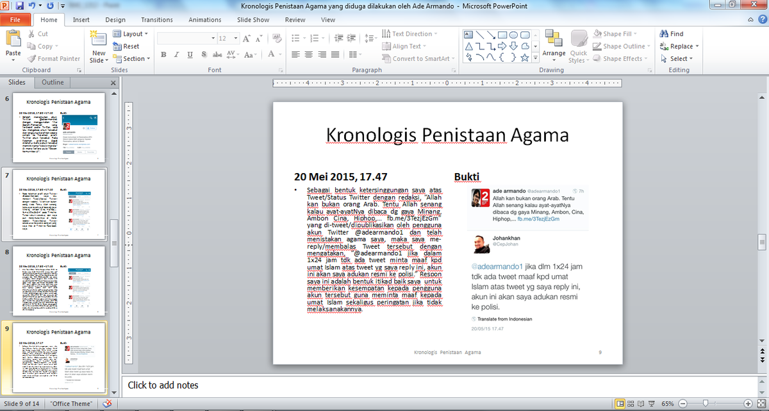The height and width of the screenshot is (411, 769).
Task: Toggle Strikethrough formatting
Action: pos(217,55)
